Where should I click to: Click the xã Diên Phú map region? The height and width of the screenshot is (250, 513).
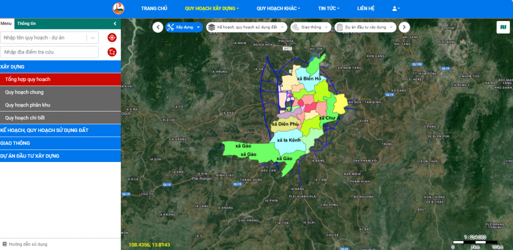(x=285, y=124)
